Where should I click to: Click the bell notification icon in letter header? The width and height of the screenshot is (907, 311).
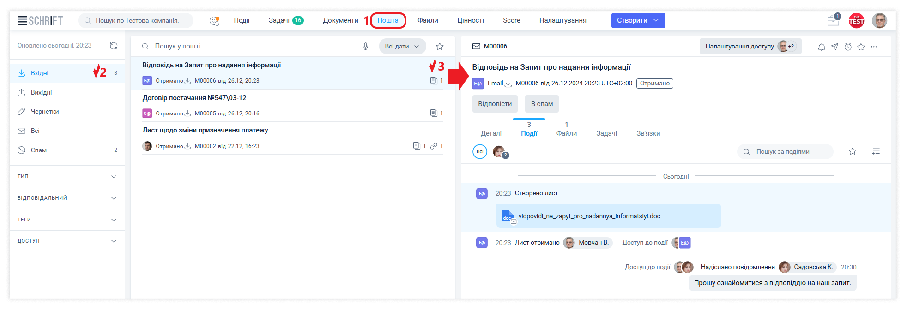(x=822, y=47)
